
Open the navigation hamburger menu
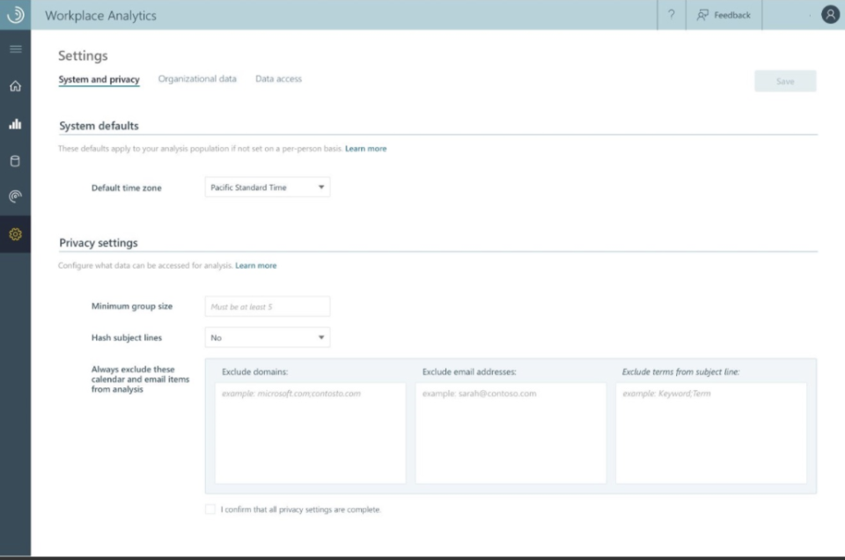tap(14, 49)
